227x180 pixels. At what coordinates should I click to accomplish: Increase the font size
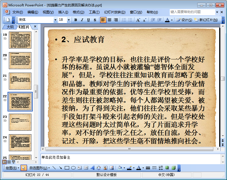point(138,20)
